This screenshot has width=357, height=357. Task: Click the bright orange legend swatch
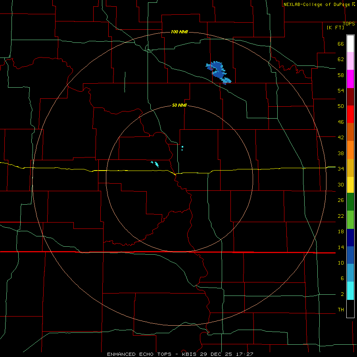(350, 150)
